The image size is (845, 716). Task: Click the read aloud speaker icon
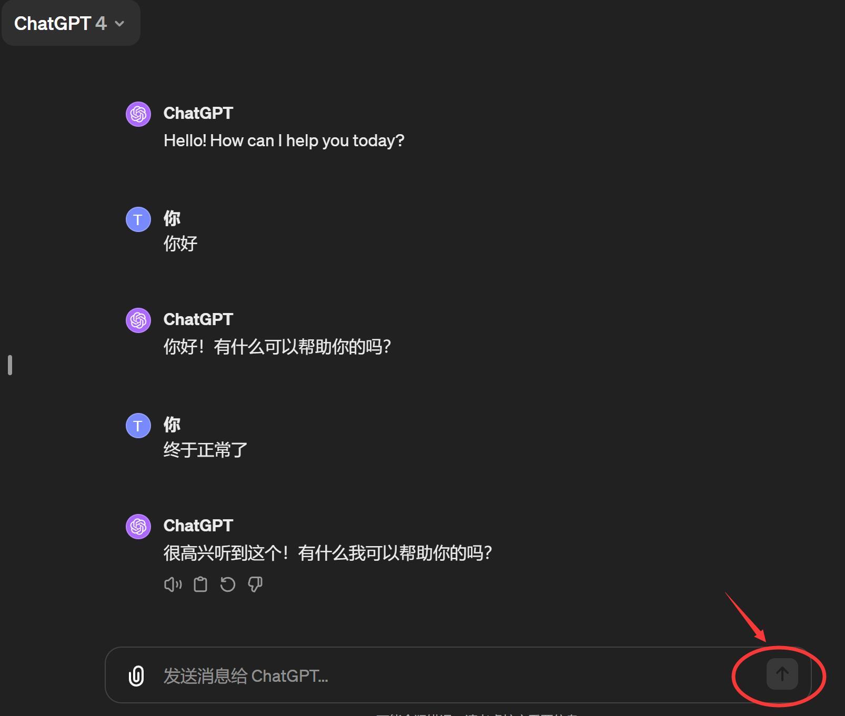pos(173,584)
